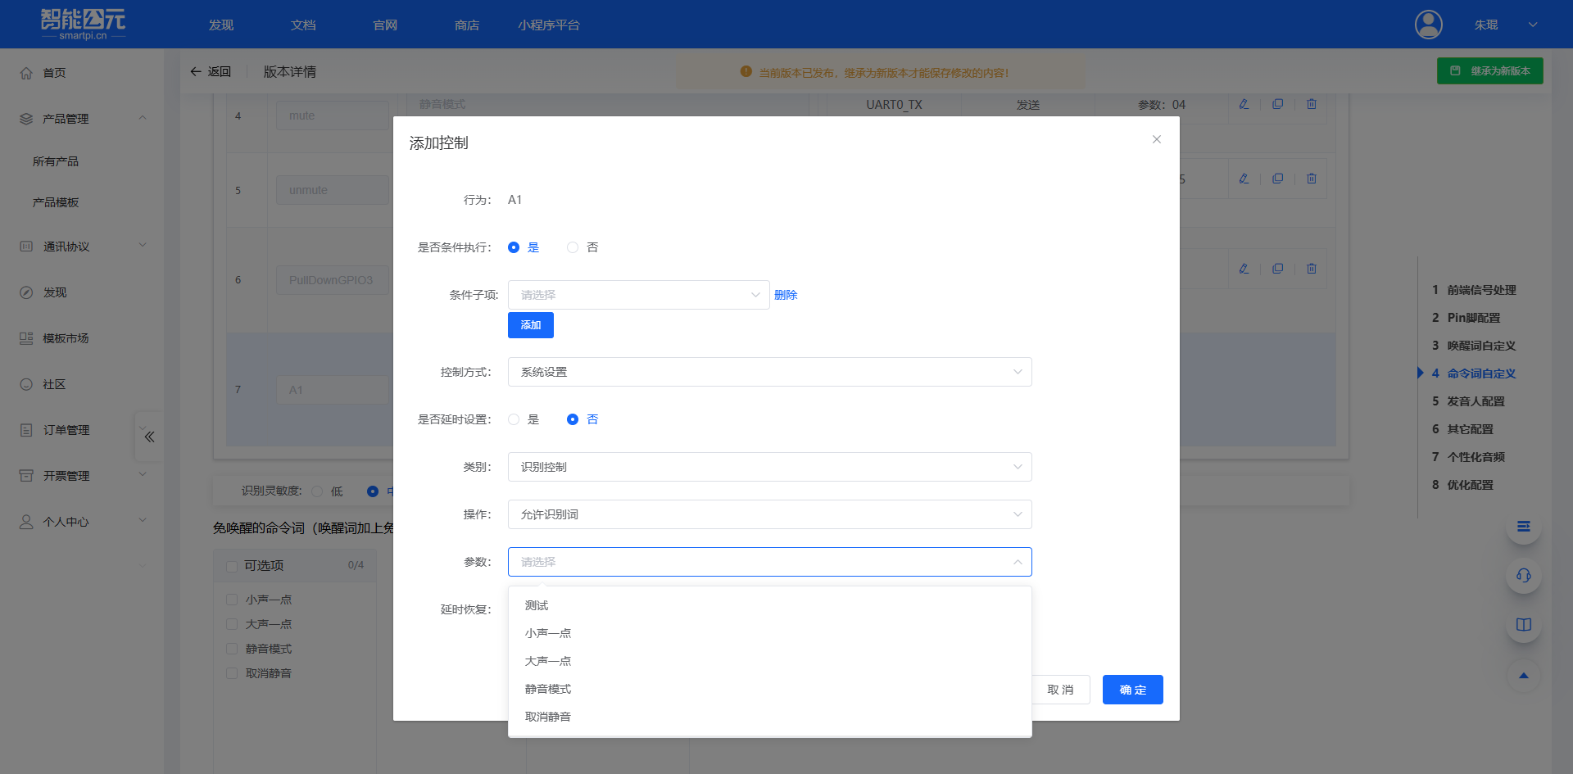Click the floating menu list icon
Image resolution: width=1573 pixels, height=774 pixels.
point(1523,527)
